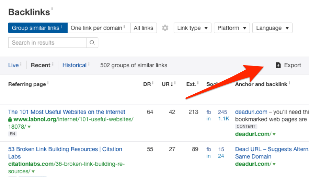
Task: Open the Link type dropdown
Action: click(192, 28)
